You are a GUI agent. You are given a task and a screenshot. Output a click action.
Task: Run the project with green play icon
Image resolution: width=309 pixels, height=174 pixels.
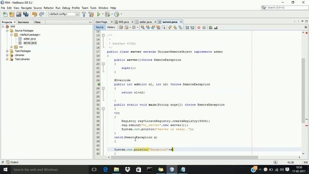click(x=98, y=14)
